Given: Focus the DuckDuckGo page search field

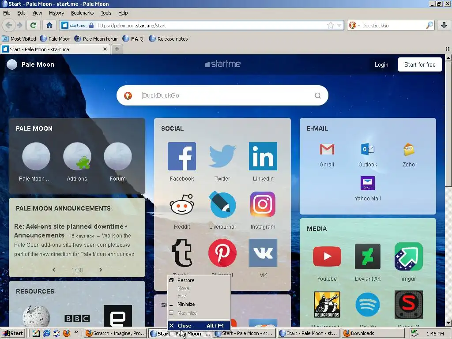Looking at the screenshot, I should click(222, 95).
